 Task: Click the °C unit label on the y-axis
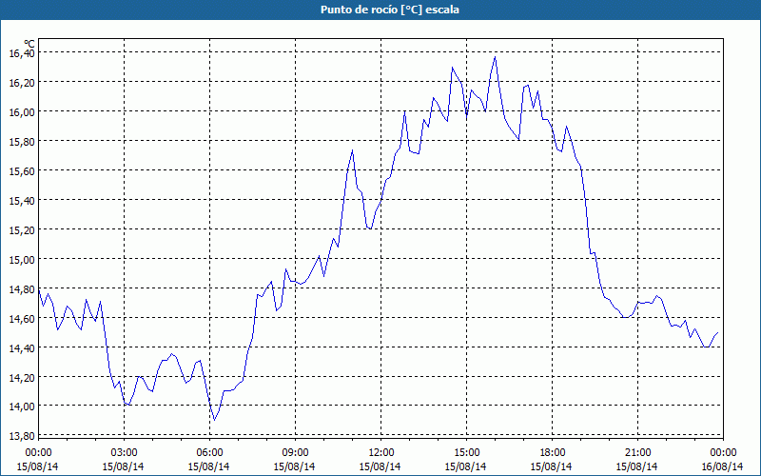tap(29, 44)
